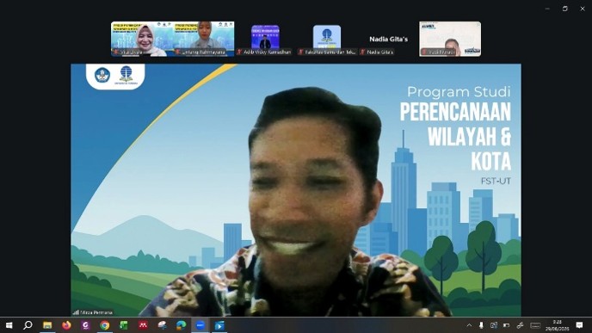
Task: Switch to the Zoom app in taskbar
Action: (200, 325)
